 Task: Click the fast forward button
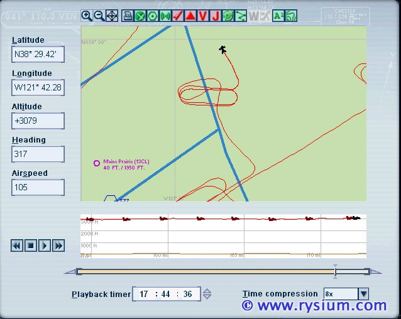(58, 246)
